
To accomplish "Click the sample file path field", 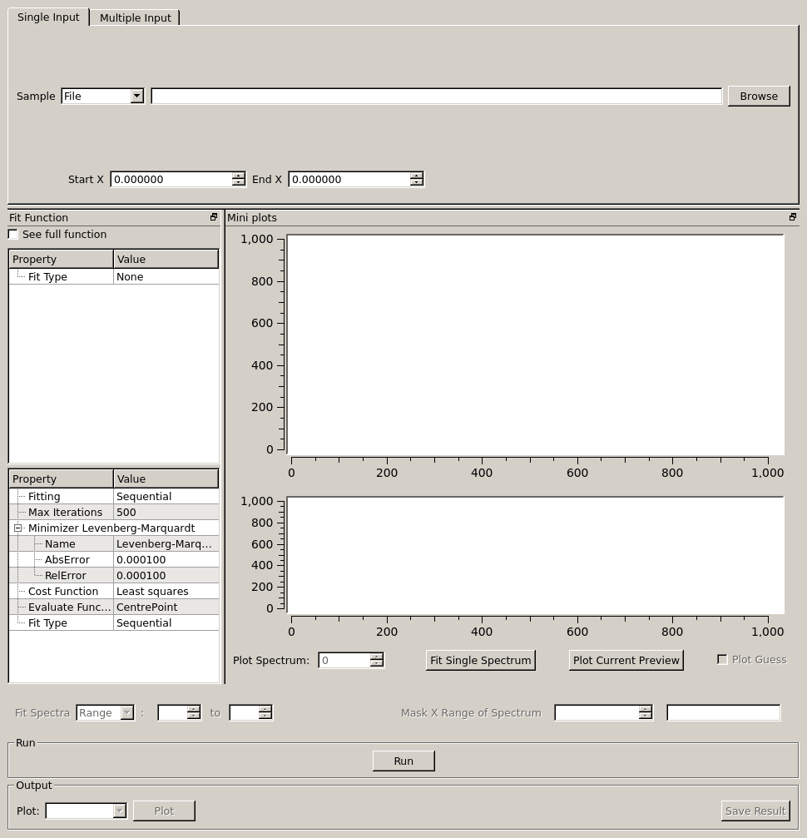I will [x=436, y=97].
